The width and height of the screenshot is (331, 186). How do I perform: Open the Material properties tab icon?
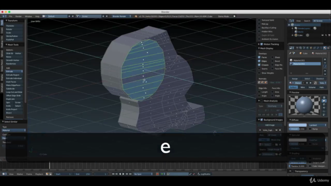pos(325,48)
